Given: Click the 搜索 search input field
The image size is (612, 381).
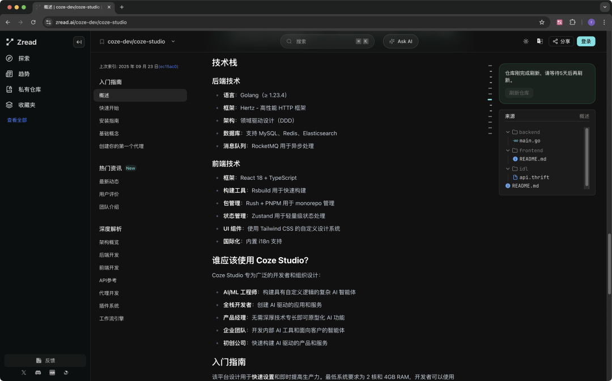Looking at the screenshot, I should coord(327,41).
